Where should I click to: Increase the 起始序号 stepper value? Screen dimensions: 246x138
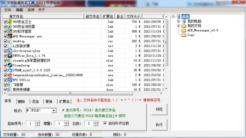click(x=37, y=122)
